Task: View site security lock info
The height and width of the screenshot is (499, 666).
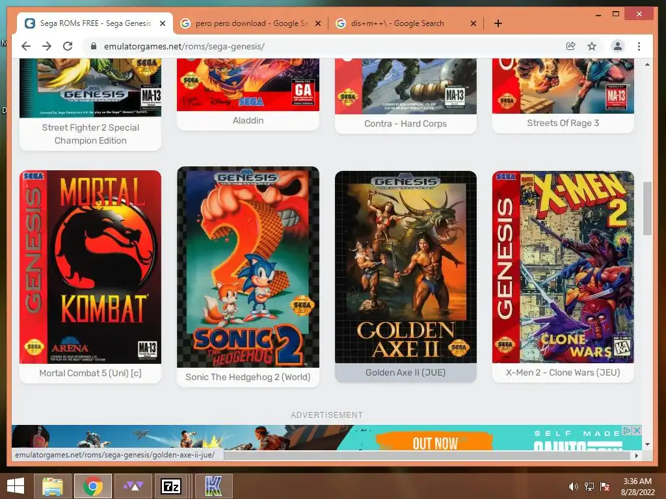Action: click(x=94, y=46)
